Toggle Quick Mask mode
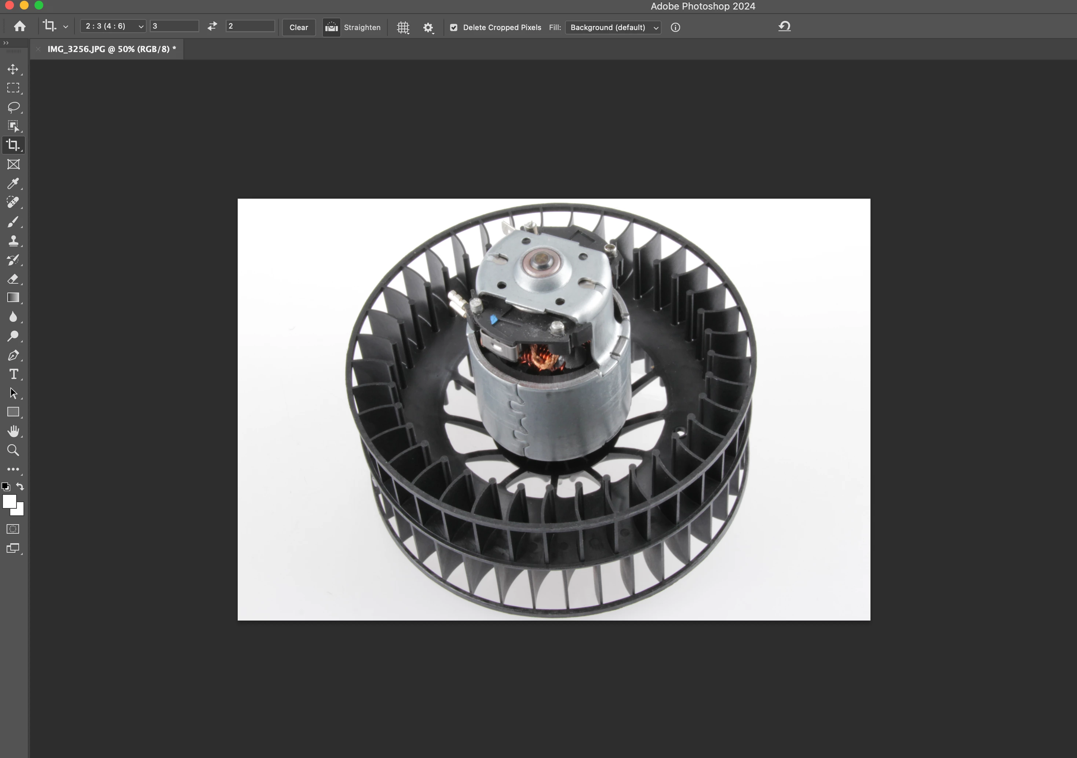The height and width of the screenshot is (758, 1077). (x=13, y=529)
